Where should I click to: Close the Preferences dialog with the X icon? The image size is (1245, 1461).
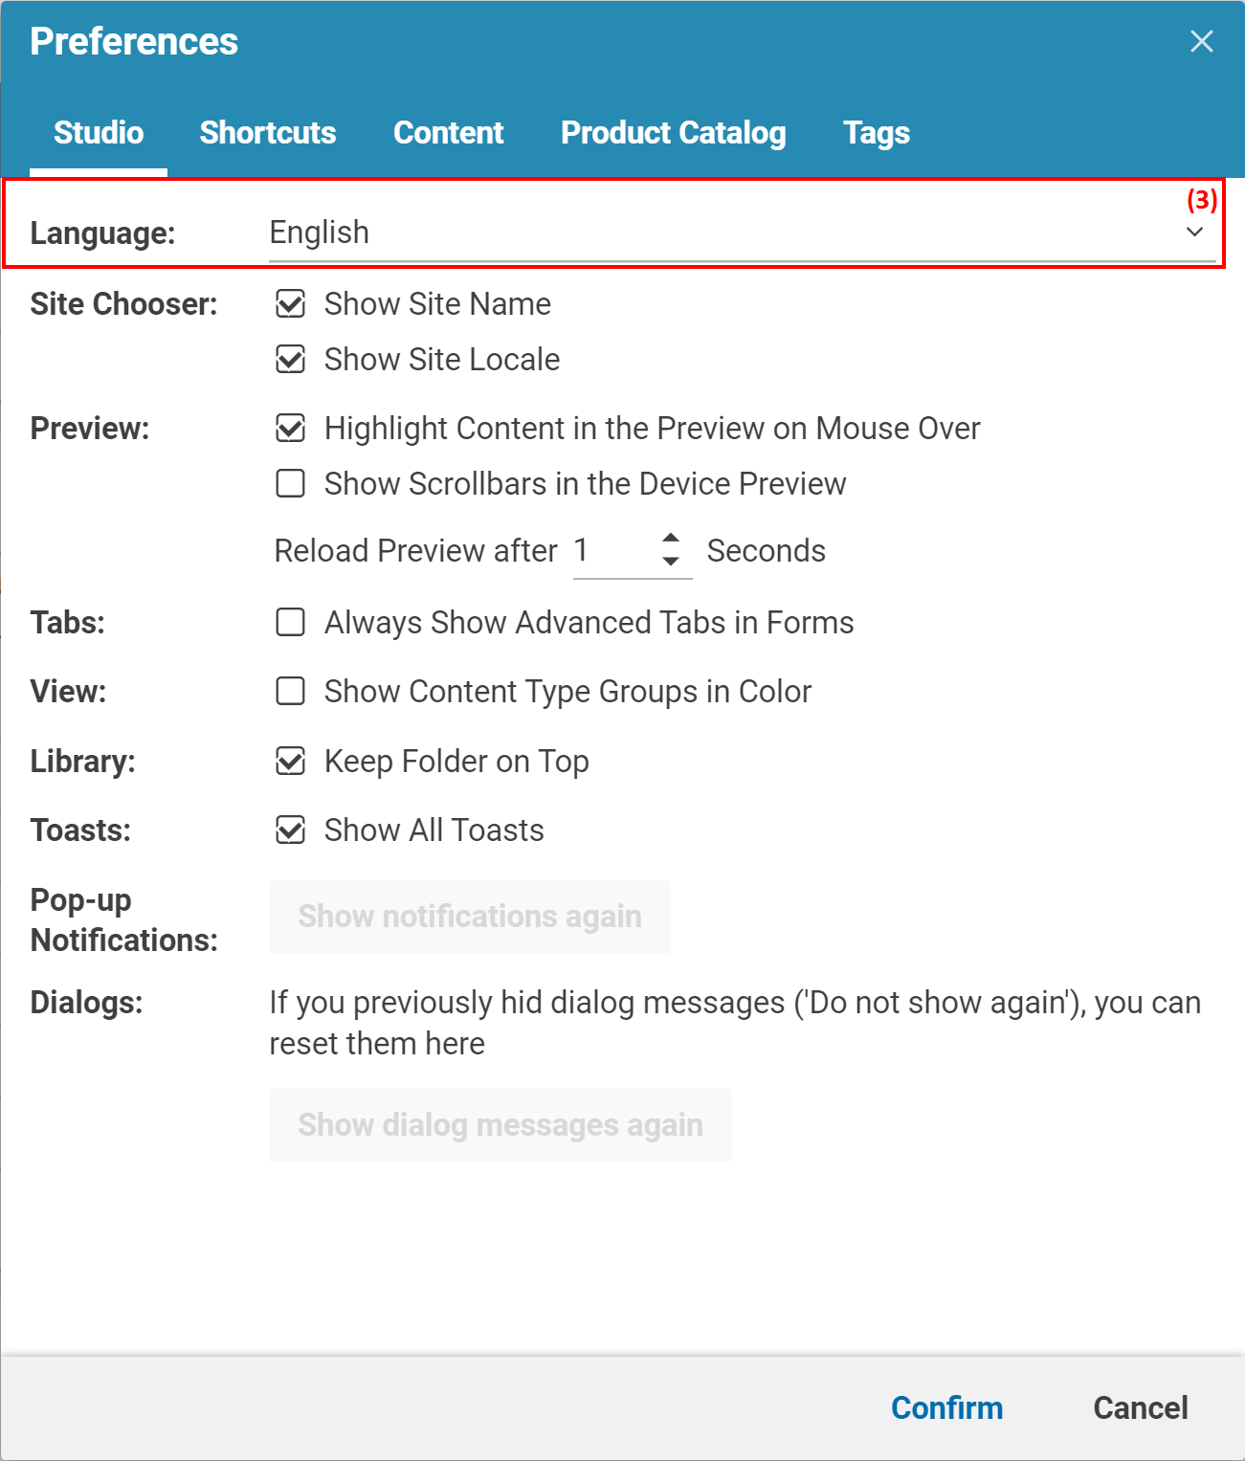point(1201,41)
